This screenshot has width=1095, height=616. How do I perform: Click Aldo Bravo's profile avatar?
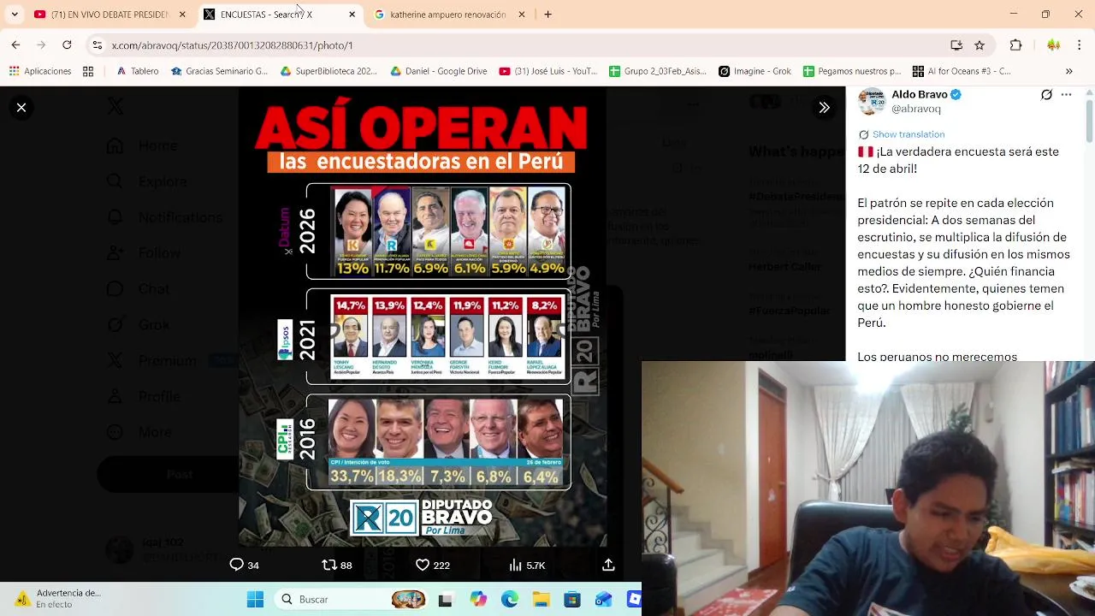(872, 102)
